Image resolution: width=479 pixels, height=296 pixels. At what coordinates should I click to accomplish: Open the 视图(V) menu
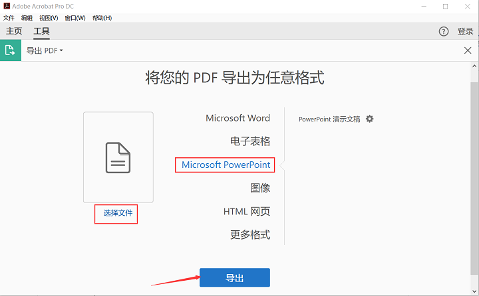[x=49, y=18]
